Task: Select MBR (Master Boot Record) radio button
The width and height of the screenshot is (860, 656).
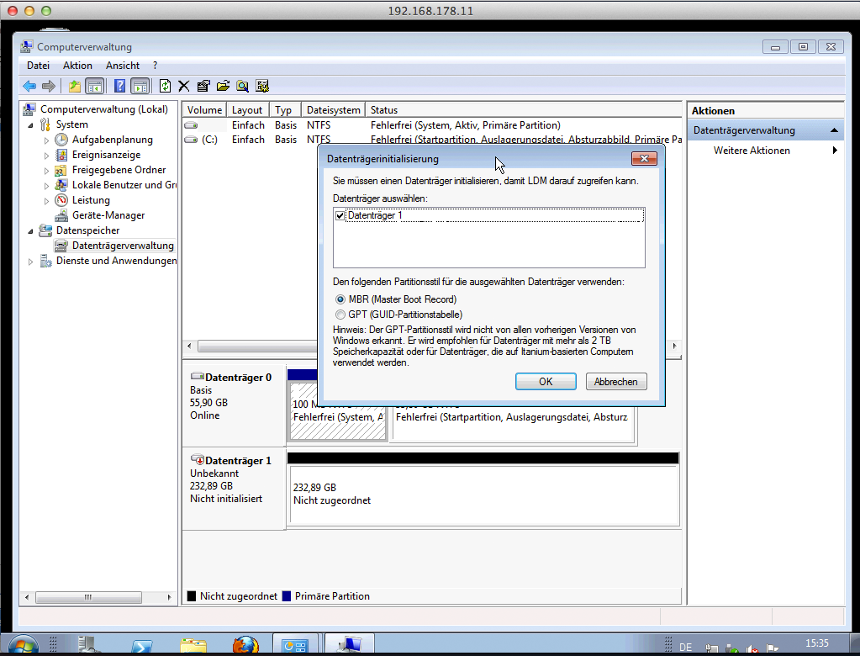Action: click(x=340, y=299)
